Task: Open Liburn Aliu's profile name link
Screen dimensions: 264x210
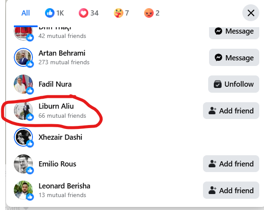Action: tap(56, 106)
